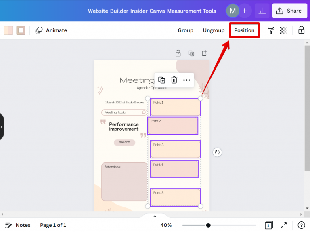
Task: Select the Meeting title text
Action: tap(137, 80)
